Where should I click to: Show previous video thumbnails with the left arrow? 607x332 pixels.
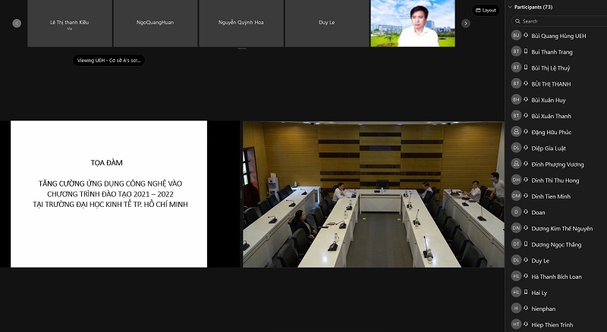tap(17, 23)
